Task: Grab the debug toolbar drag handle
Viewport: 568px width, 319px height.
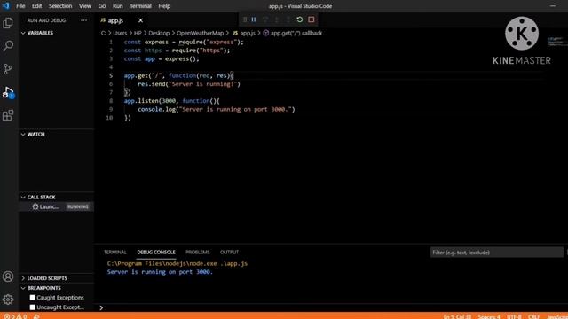Action: click(x=245, y=19)
